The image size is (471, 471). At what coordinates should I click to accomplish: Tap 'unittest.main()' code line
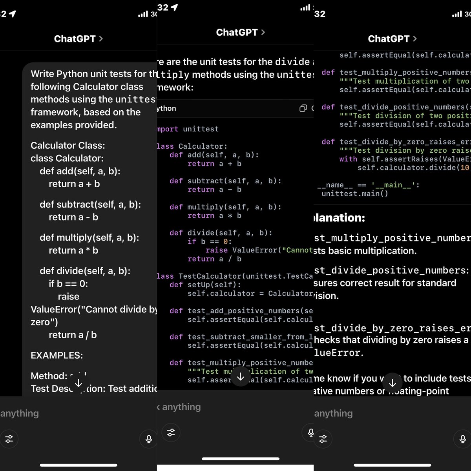(x=355, y=194)
